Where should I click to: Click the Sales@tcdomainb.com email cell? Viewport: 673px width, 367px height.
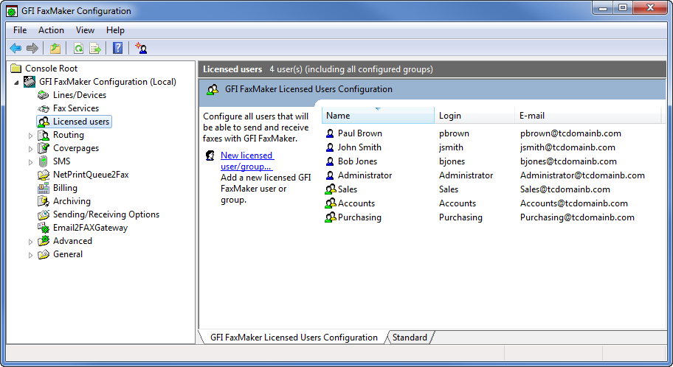pos(565,189)
